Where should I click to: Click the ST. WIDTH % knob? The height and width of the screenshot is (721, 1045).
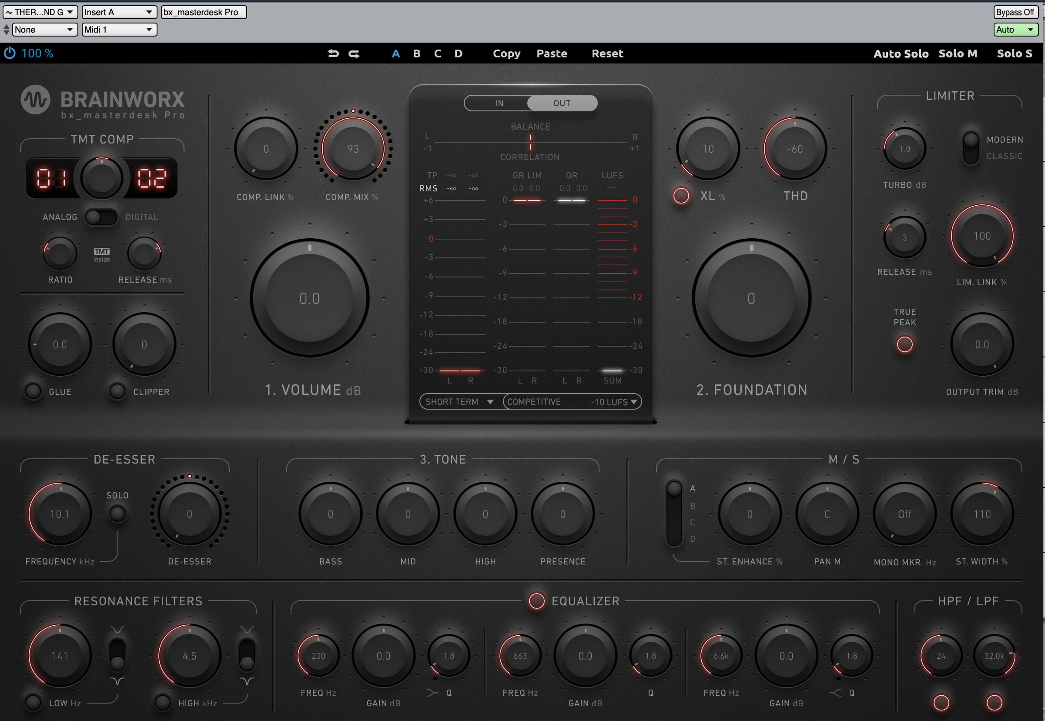[x=982, y=514]
